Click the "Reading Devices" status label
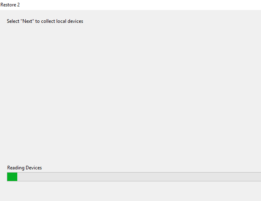 click(x=24, y=168)
